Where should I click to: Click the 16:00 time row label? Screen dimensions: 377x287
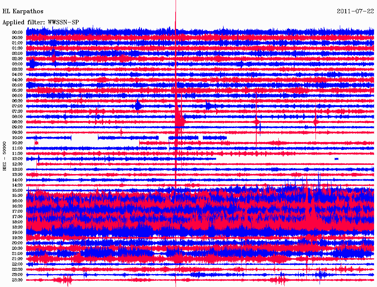17,201
